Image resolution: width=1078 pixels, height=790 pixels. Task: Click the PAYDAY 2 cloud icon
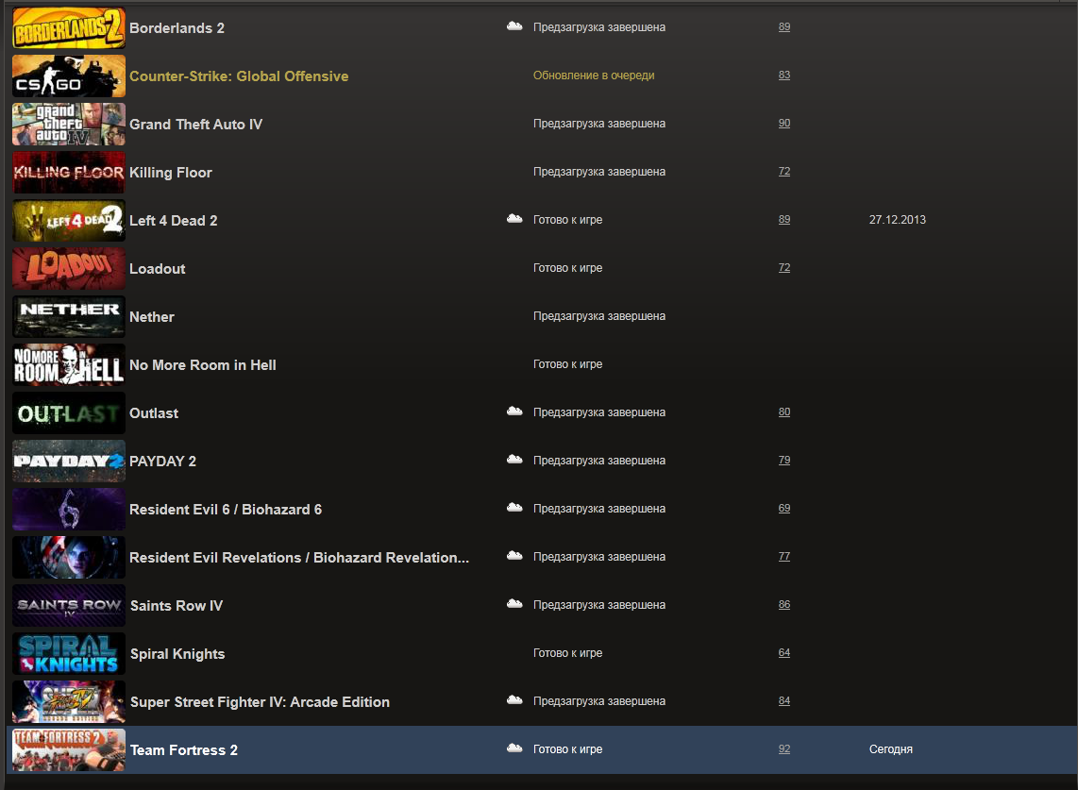(514, 460)
